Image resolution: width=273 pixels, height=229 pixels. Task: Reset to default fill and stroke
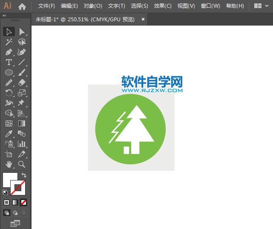click(5, 192)
